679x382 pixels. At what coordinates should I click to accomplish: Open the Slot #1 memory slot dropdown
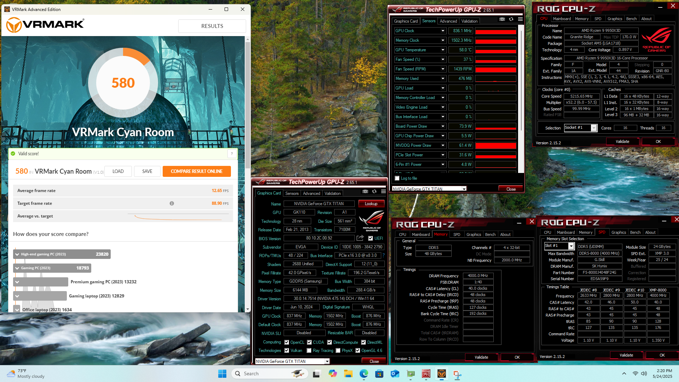point(571,246)
